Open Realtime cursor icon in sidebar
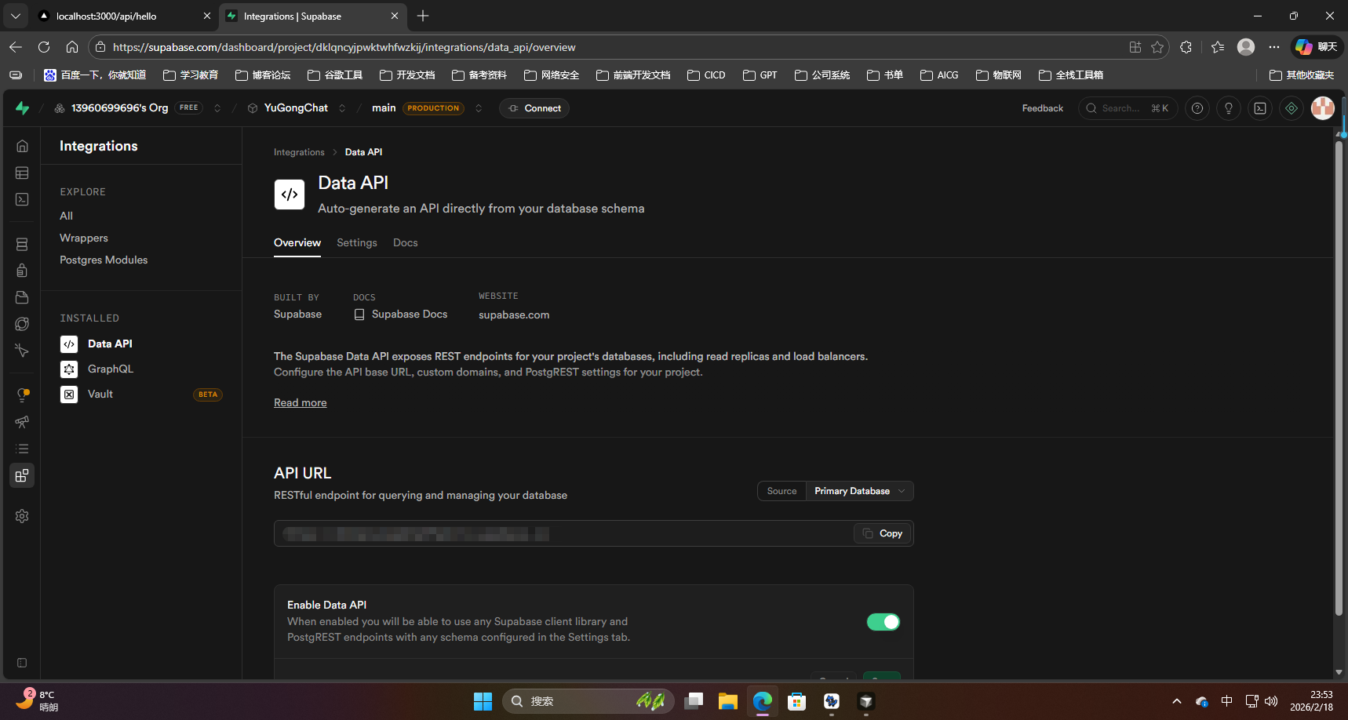This screenshot has height=720, width=1348. [22, 351]
